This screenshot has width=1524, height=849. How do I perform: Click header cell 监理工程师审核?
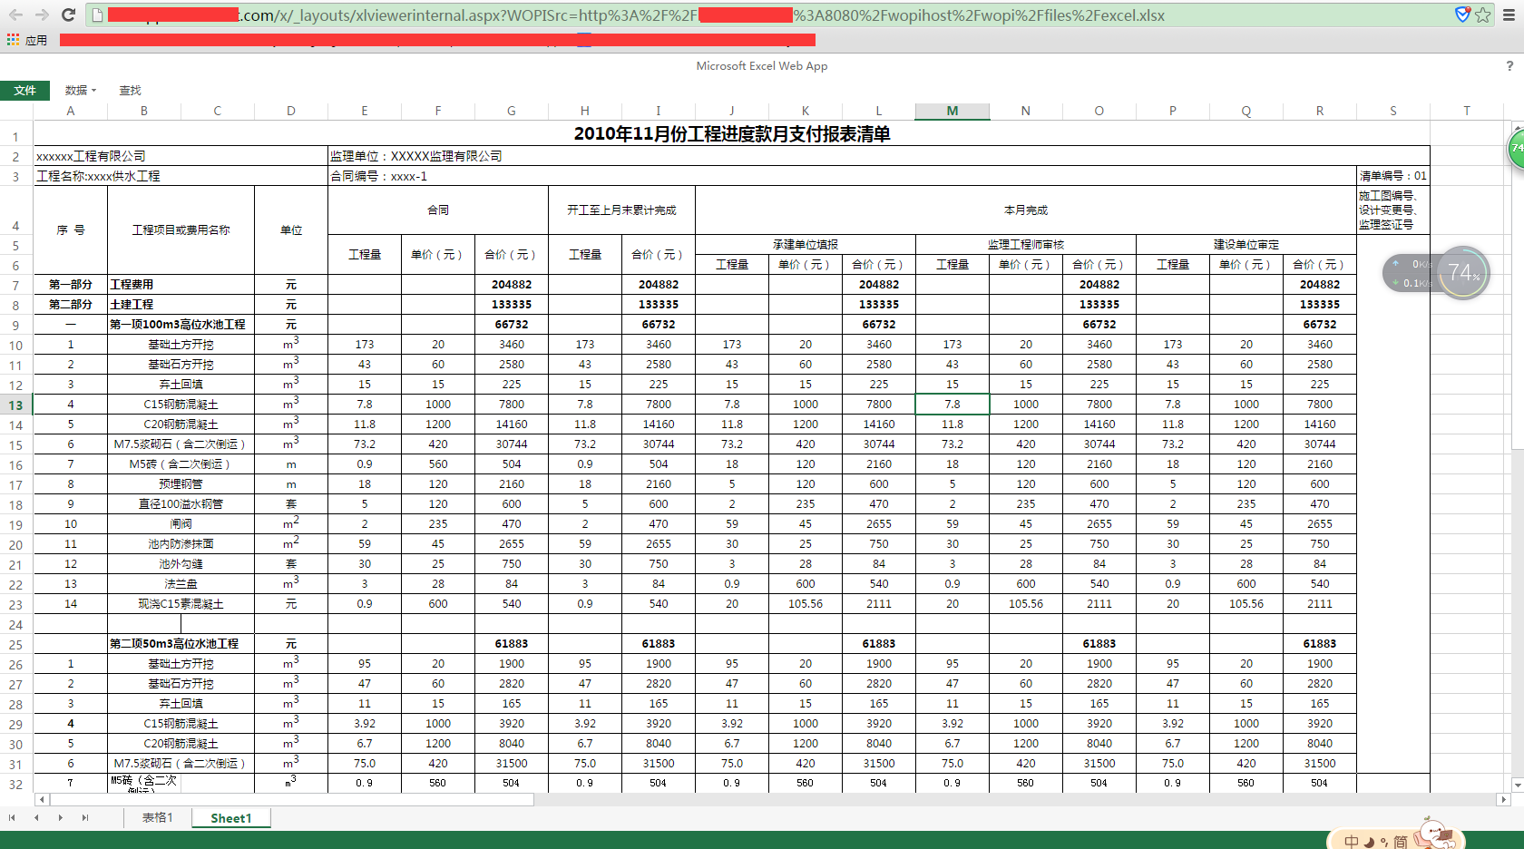click(1026, 244)
